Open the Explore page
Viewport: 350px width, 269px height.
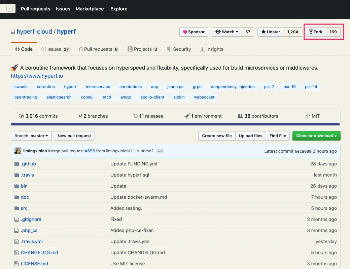[119, 9]
